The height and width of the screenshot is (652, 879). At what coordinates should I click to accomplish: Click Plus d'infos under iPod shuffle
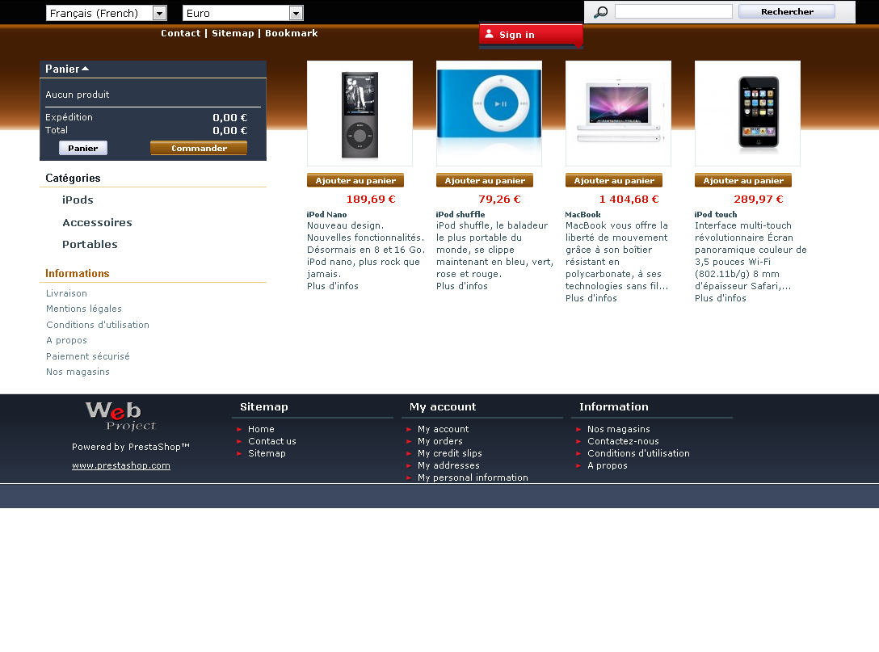[462, 286]
